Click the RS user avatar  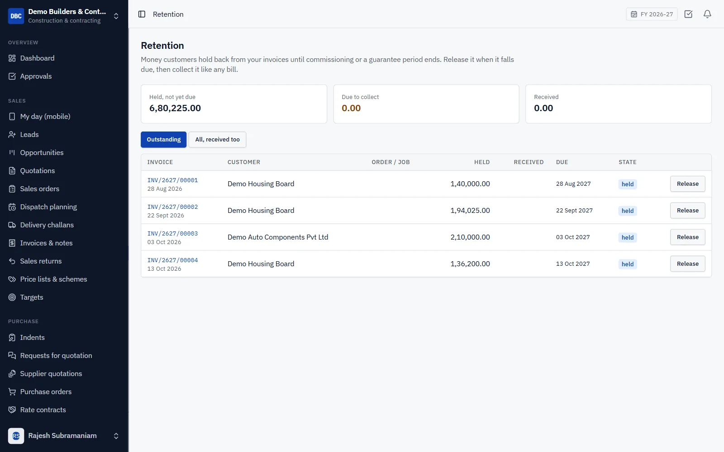click(x=16, y=436)
